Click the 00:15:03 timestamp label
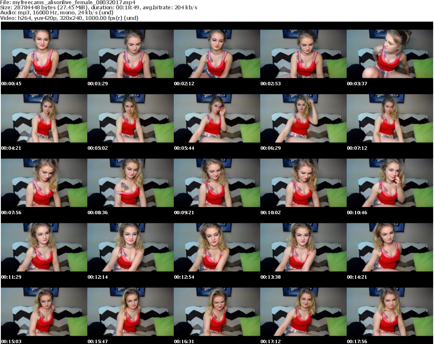The height and width of the screenshot is (344, 434). tap(11, 341)
